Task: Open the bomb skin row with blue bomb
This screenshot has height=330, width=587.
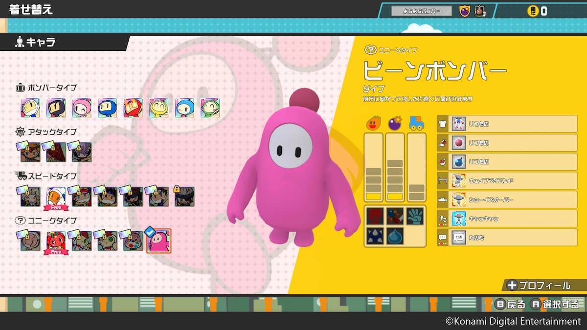Action: 507,162
